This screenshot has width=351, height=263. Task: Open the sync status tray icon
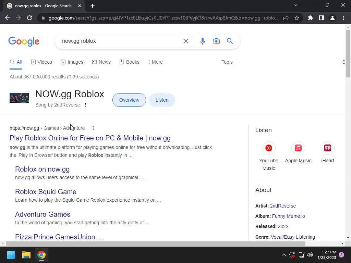coord(292,255)
